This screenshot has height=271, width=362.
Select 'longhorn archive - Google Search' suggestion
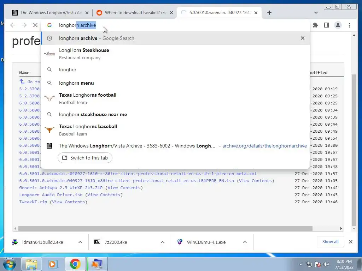click(x=175, y=38)
